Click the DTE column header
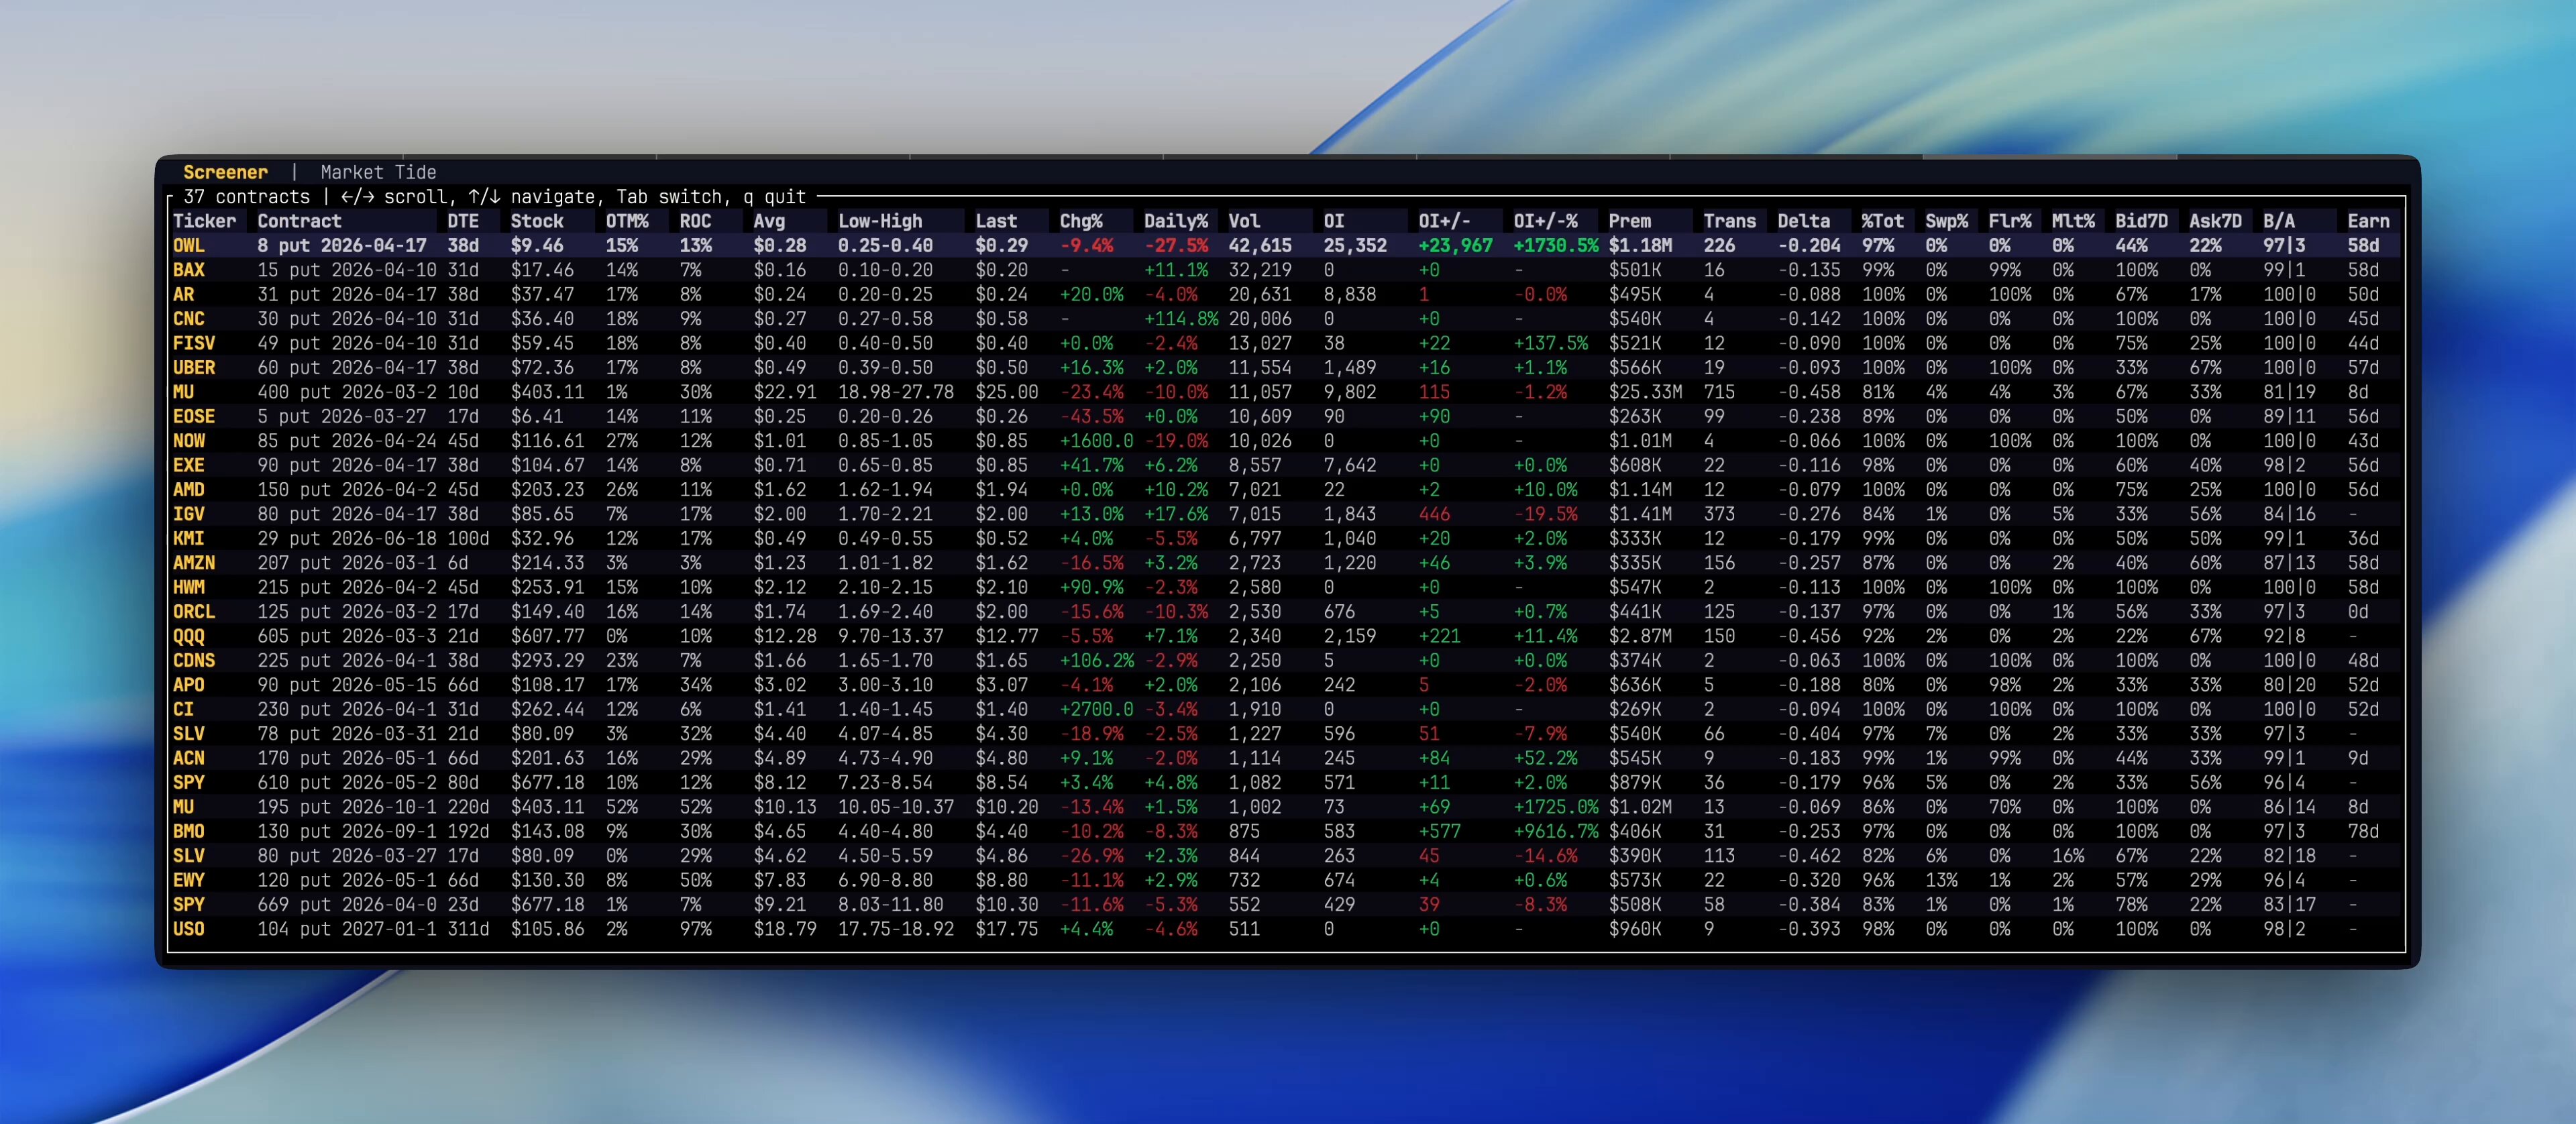Viewport: 2576px width, 1124px height. [462, 221]
